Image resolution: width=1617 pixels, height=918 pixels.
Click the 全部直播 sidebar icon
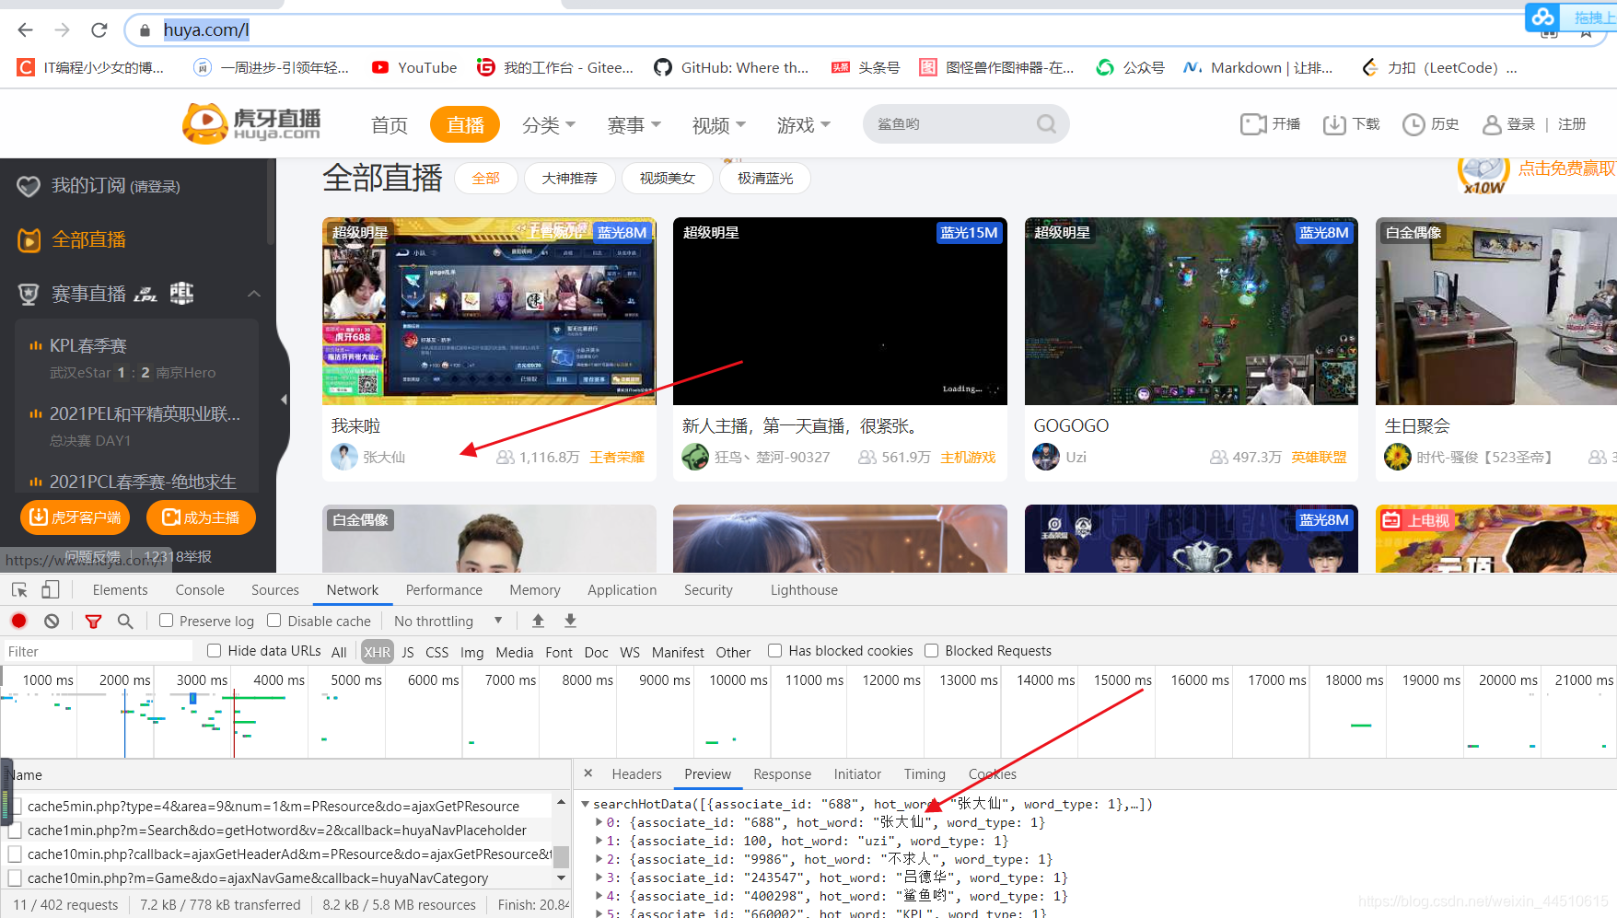point(29,239)
